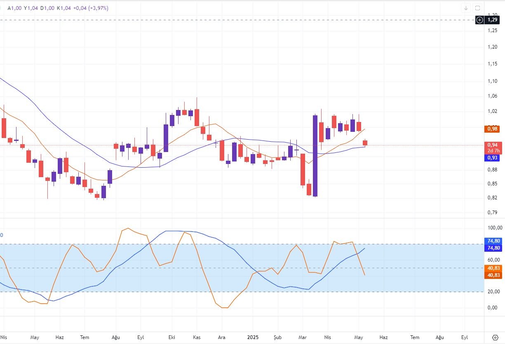Click the D1,00 low value in the legend
The width and height of the screenshot is (505, 344).
coord(48,8)
